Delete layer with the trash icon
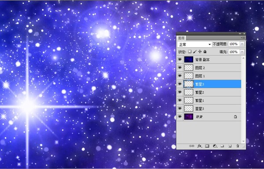Image resolution: width=264 pixels, height=169 pixels. coord(238,146)
